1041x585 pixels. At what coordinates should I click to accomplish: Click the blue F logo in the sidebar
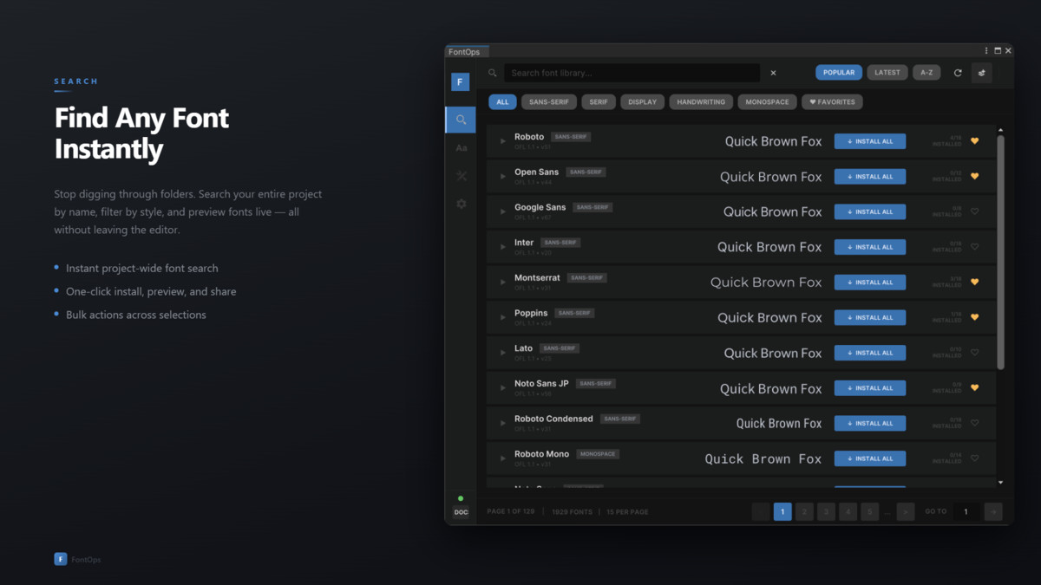pos(461,81)
